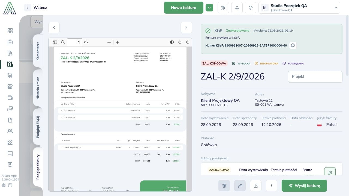
Task: Click the bug report icon in top bar
Action: [x=223, y=8]
